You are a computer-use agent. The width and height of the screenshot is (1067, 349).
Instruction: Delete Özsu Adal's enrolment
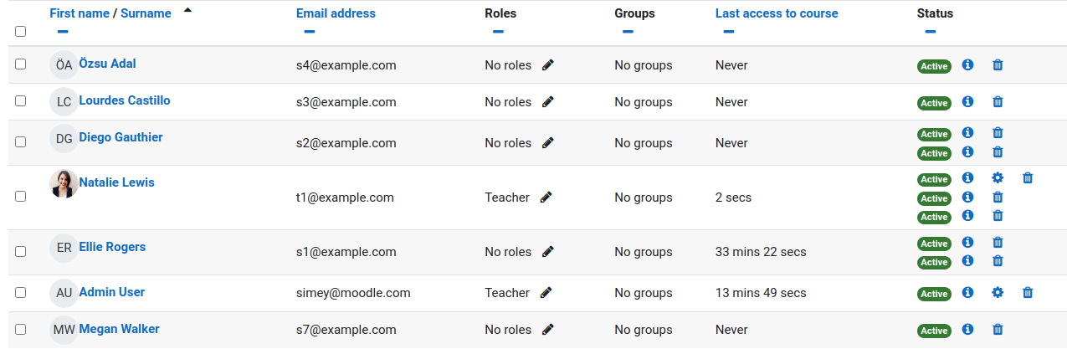tap(997, 64)
